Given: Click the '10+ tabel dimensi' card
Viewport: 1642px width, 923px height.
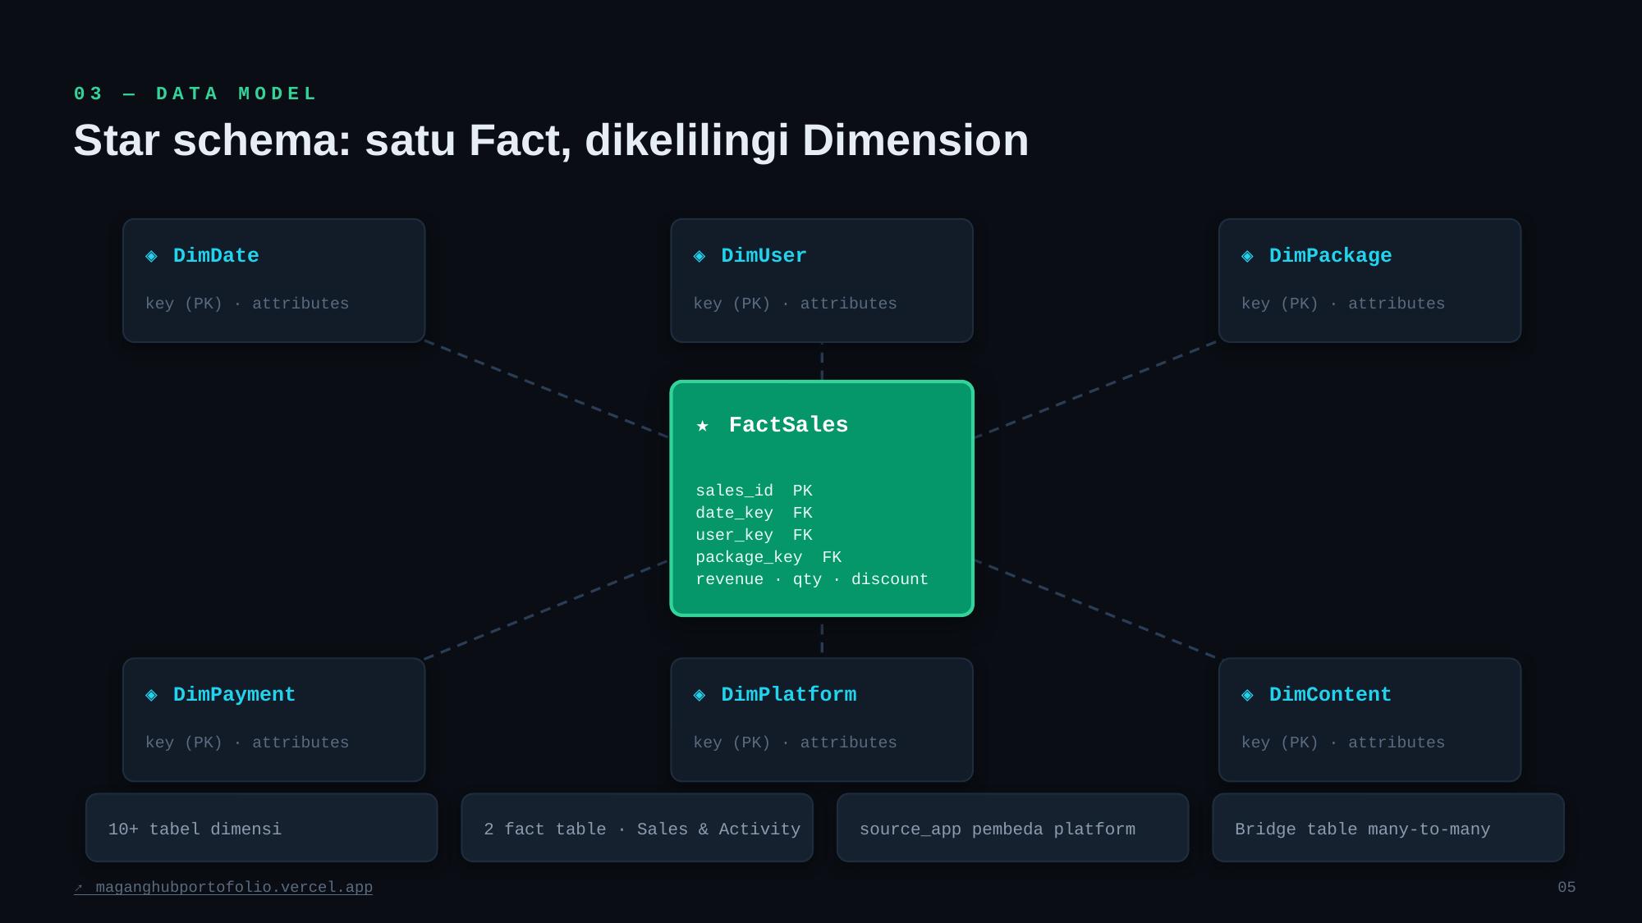Looking at the screenshot, I should coord(262,828).
